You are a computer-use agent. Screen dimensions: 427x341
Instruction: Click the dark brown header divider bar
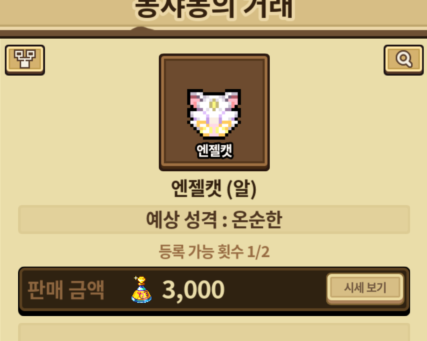pos(213,34)
